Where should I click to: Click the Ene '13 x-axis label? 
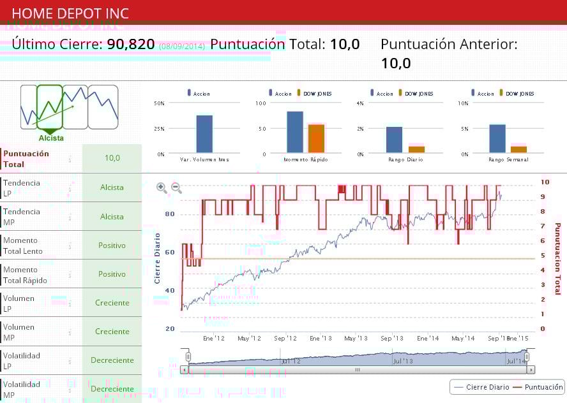pyautogui.click(x=321, y=339)
